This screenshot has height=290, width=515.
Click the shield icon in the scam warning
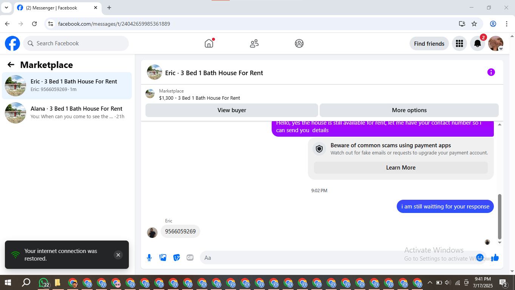pyautogui.click(x=319, y=149)
